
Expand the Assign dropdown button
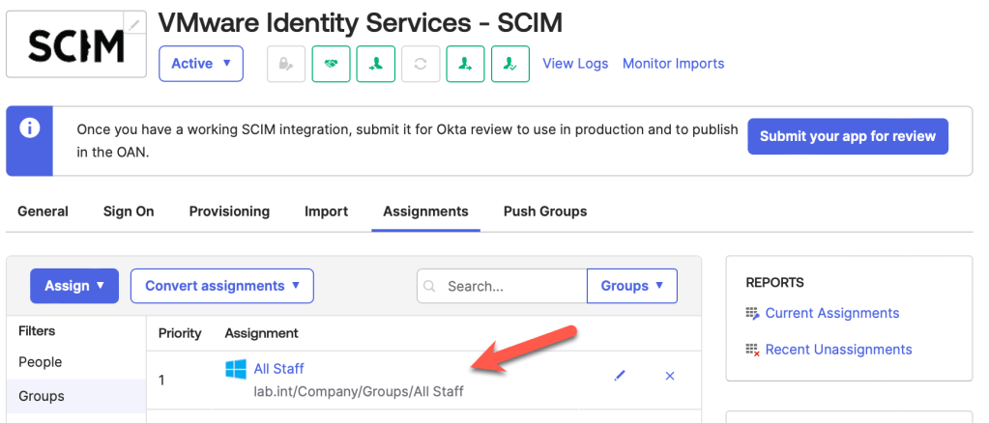[x=74, y=286]
